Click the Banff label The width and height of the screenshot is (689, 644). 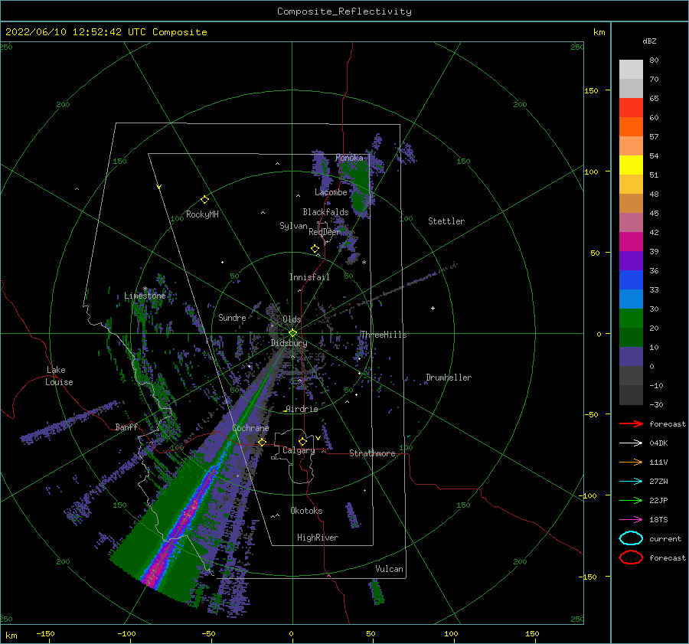tap(126, 427)
